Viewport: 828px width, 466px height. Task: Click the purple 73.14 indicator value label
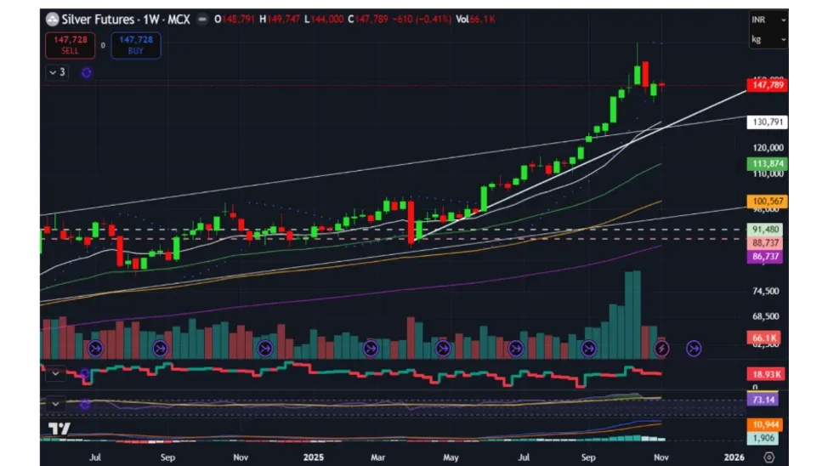point(763,400)
